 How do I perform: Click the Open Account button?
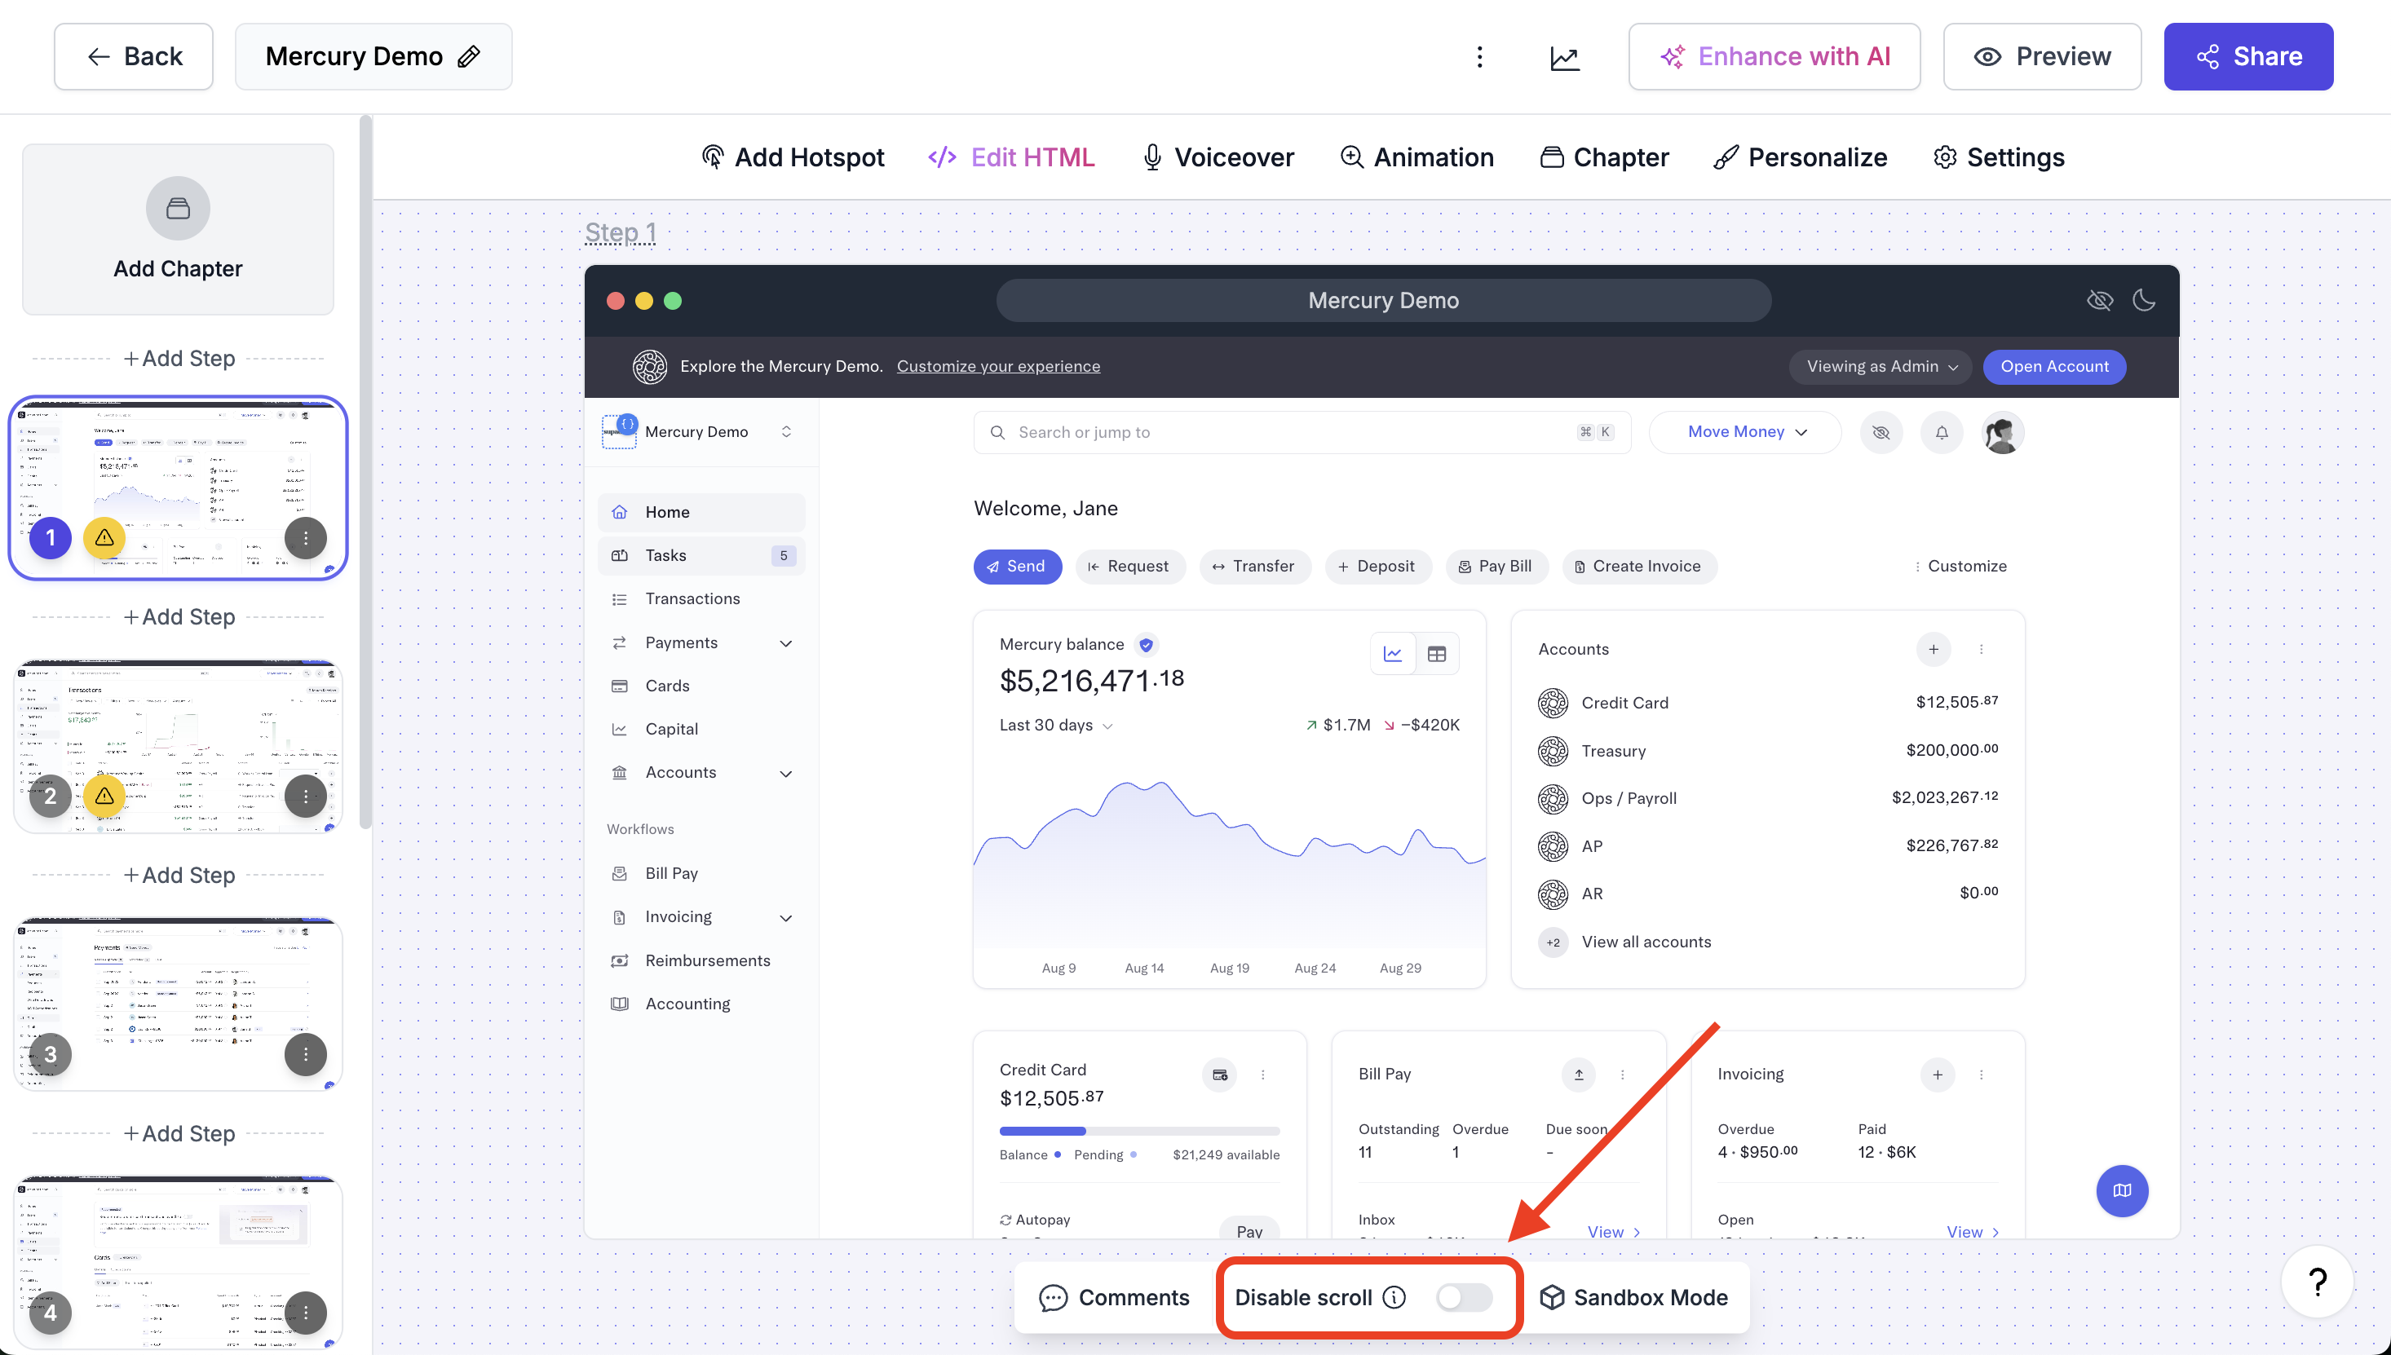(2054, 367)
